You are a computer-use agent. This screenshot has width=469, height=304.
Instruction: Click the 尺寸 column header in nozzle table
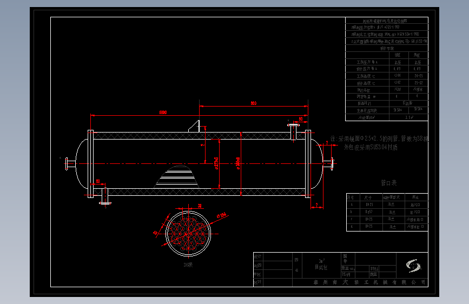[368, 197]
